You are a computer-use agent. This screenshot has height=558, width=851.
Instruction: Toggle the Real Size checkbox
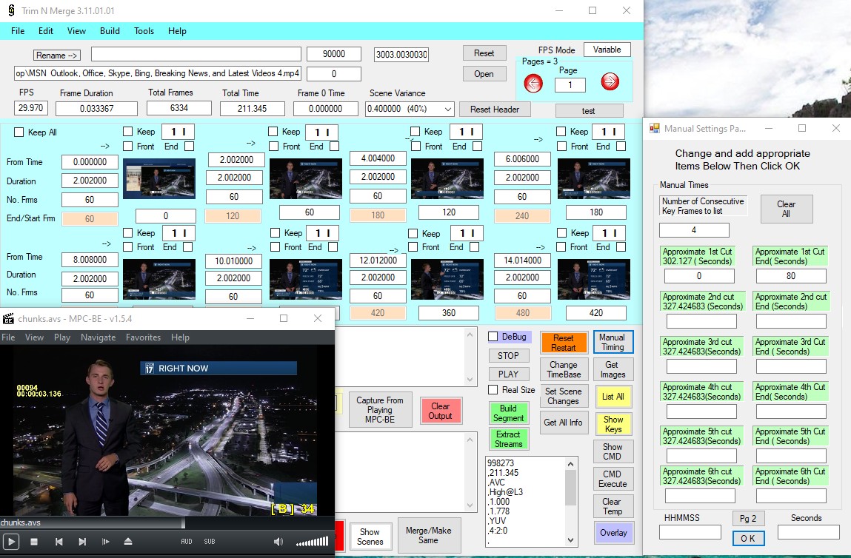493,390
